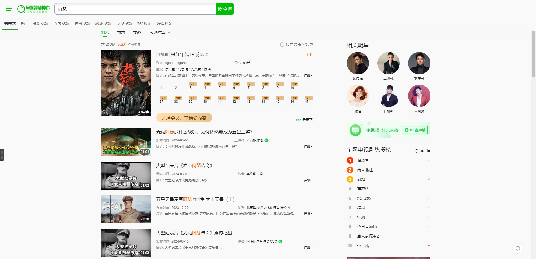Click verified badge beside 阿毛纪录片传奇OVO
Image resolution: width=536 pixels, height=259 pixels.
[x=280, y=241]
